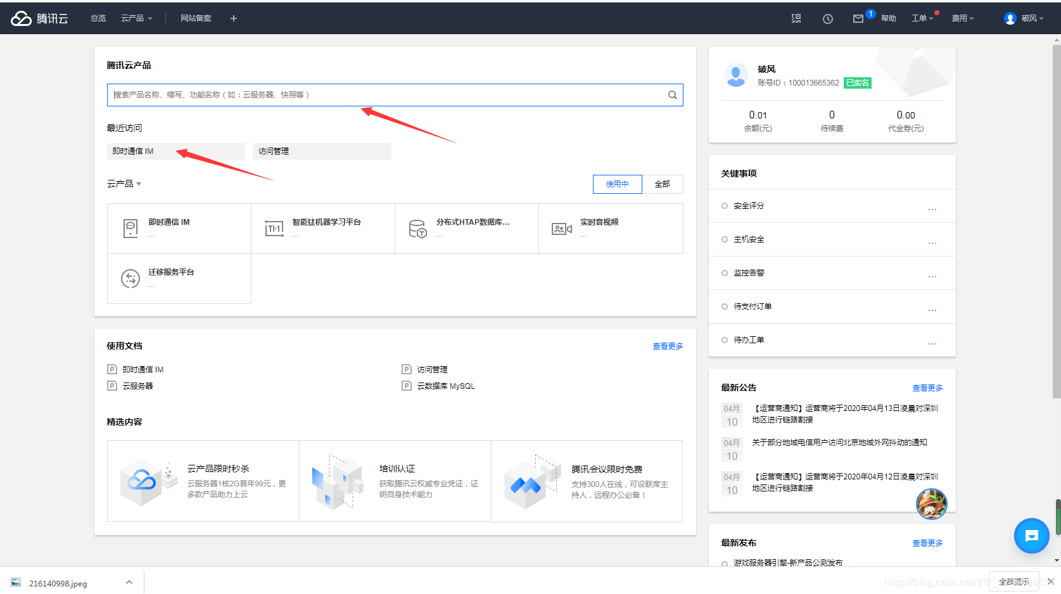Viewport: 1061px width, 594px height.
Task: Open the 智能钛机器学习平台 product icon
Action: tap(274, 229)
